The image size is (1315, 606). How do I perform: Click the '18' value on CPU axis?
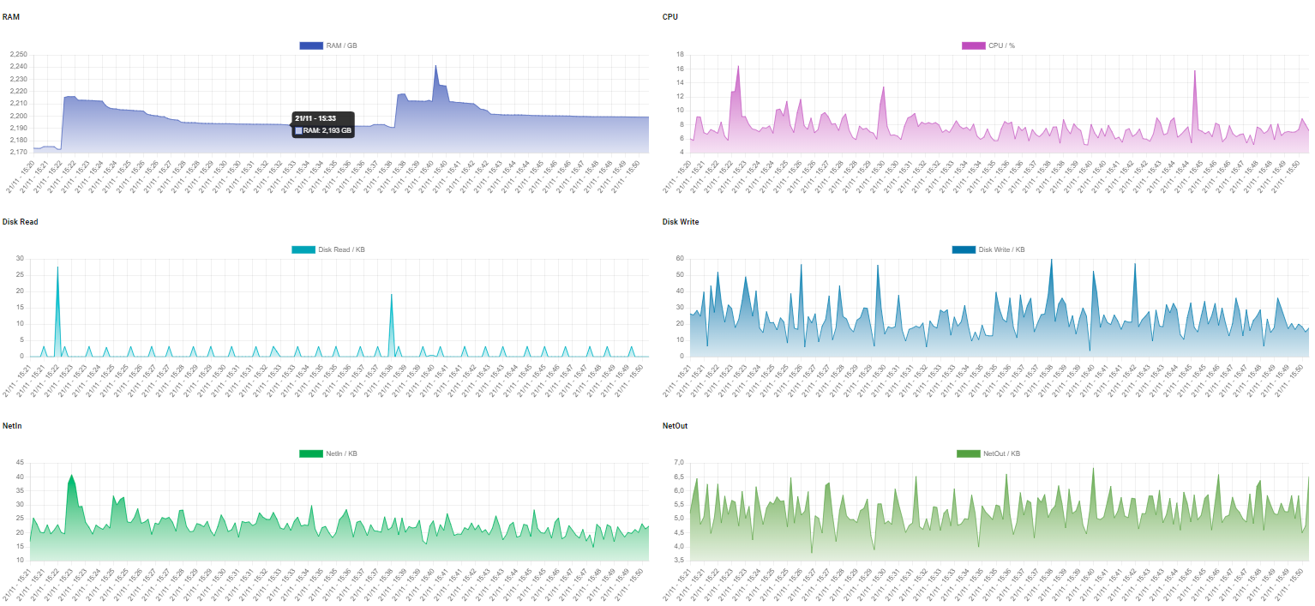click(x=680, y=54)
